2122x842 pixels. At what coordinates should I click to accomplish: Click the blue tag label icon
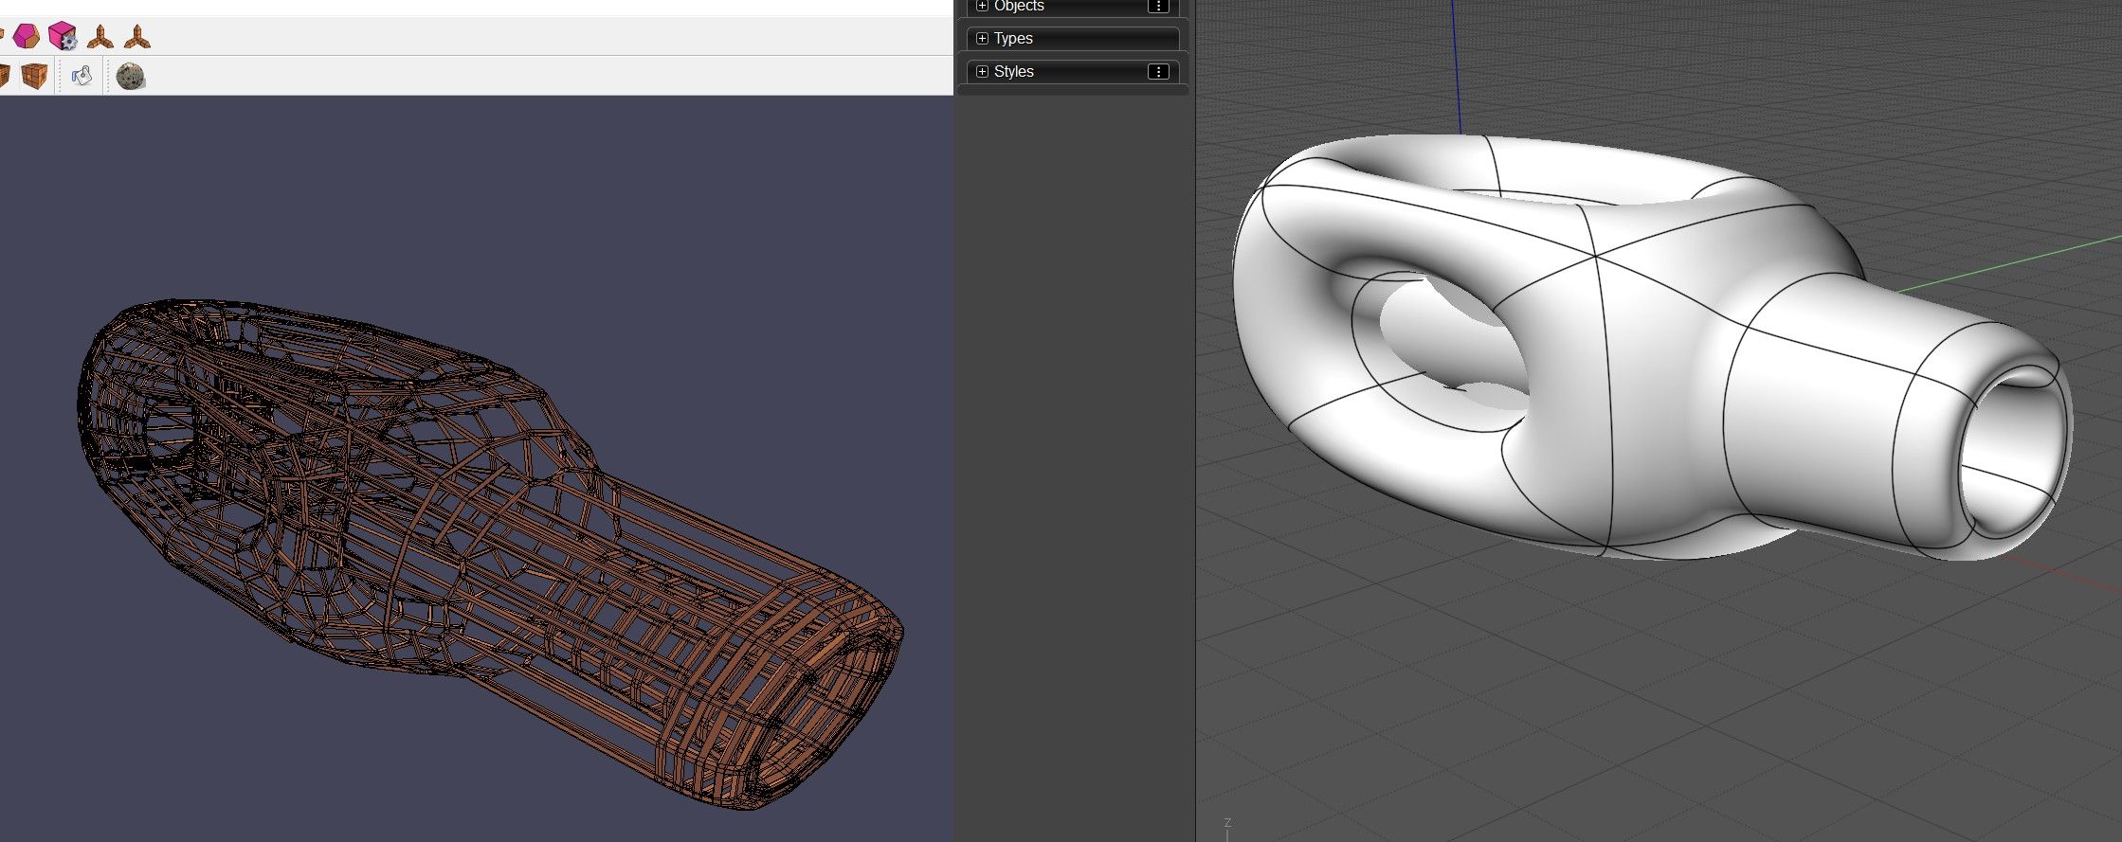(82, 76)
